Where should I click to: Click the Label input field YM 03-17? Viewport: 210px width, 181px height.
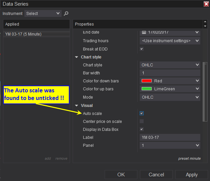coord(170,137)
